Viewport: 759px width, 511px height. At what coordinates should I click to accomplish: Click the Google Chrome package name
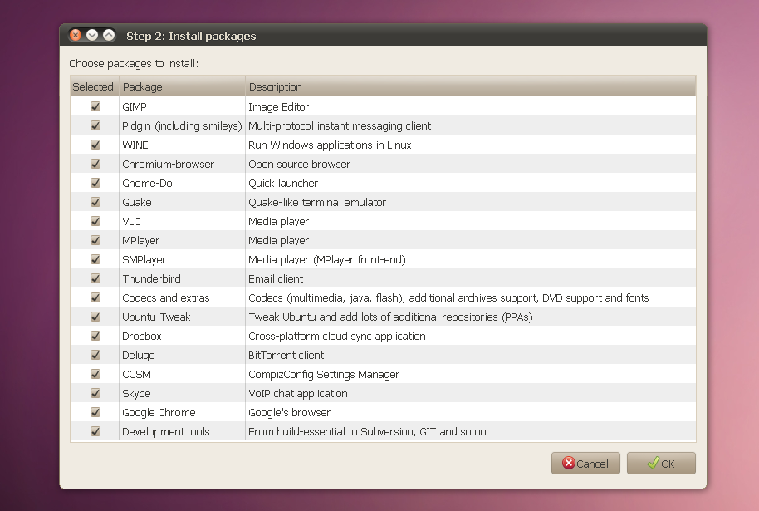159,413
